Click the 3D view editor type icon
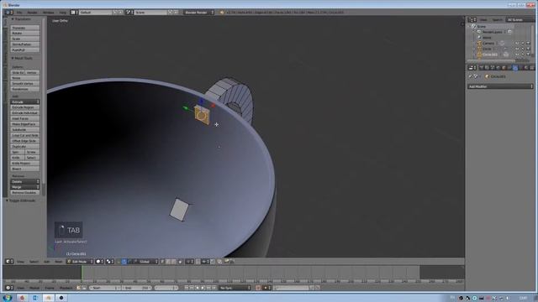 point(8,262)
